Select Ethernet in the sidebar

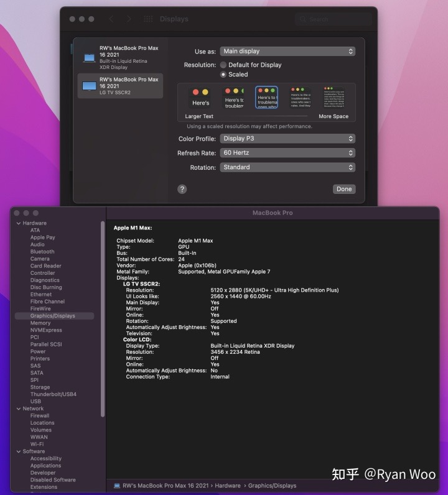pyautogui.click(x=41, y=295)
